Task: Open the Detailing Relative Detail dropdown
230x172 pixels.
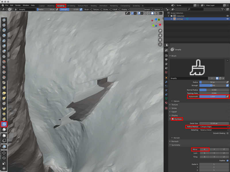Action: point(214,130)
